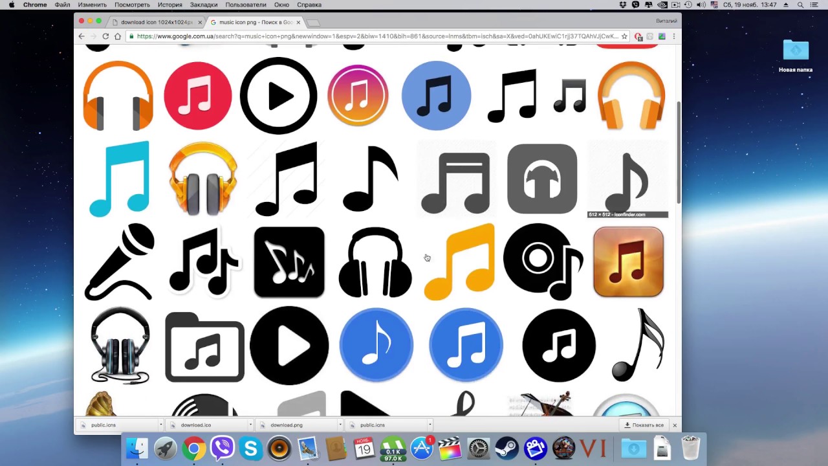This screenshot has height=466, width=828.
Task: Open the black square with white notes
Action: click(289, 262)
